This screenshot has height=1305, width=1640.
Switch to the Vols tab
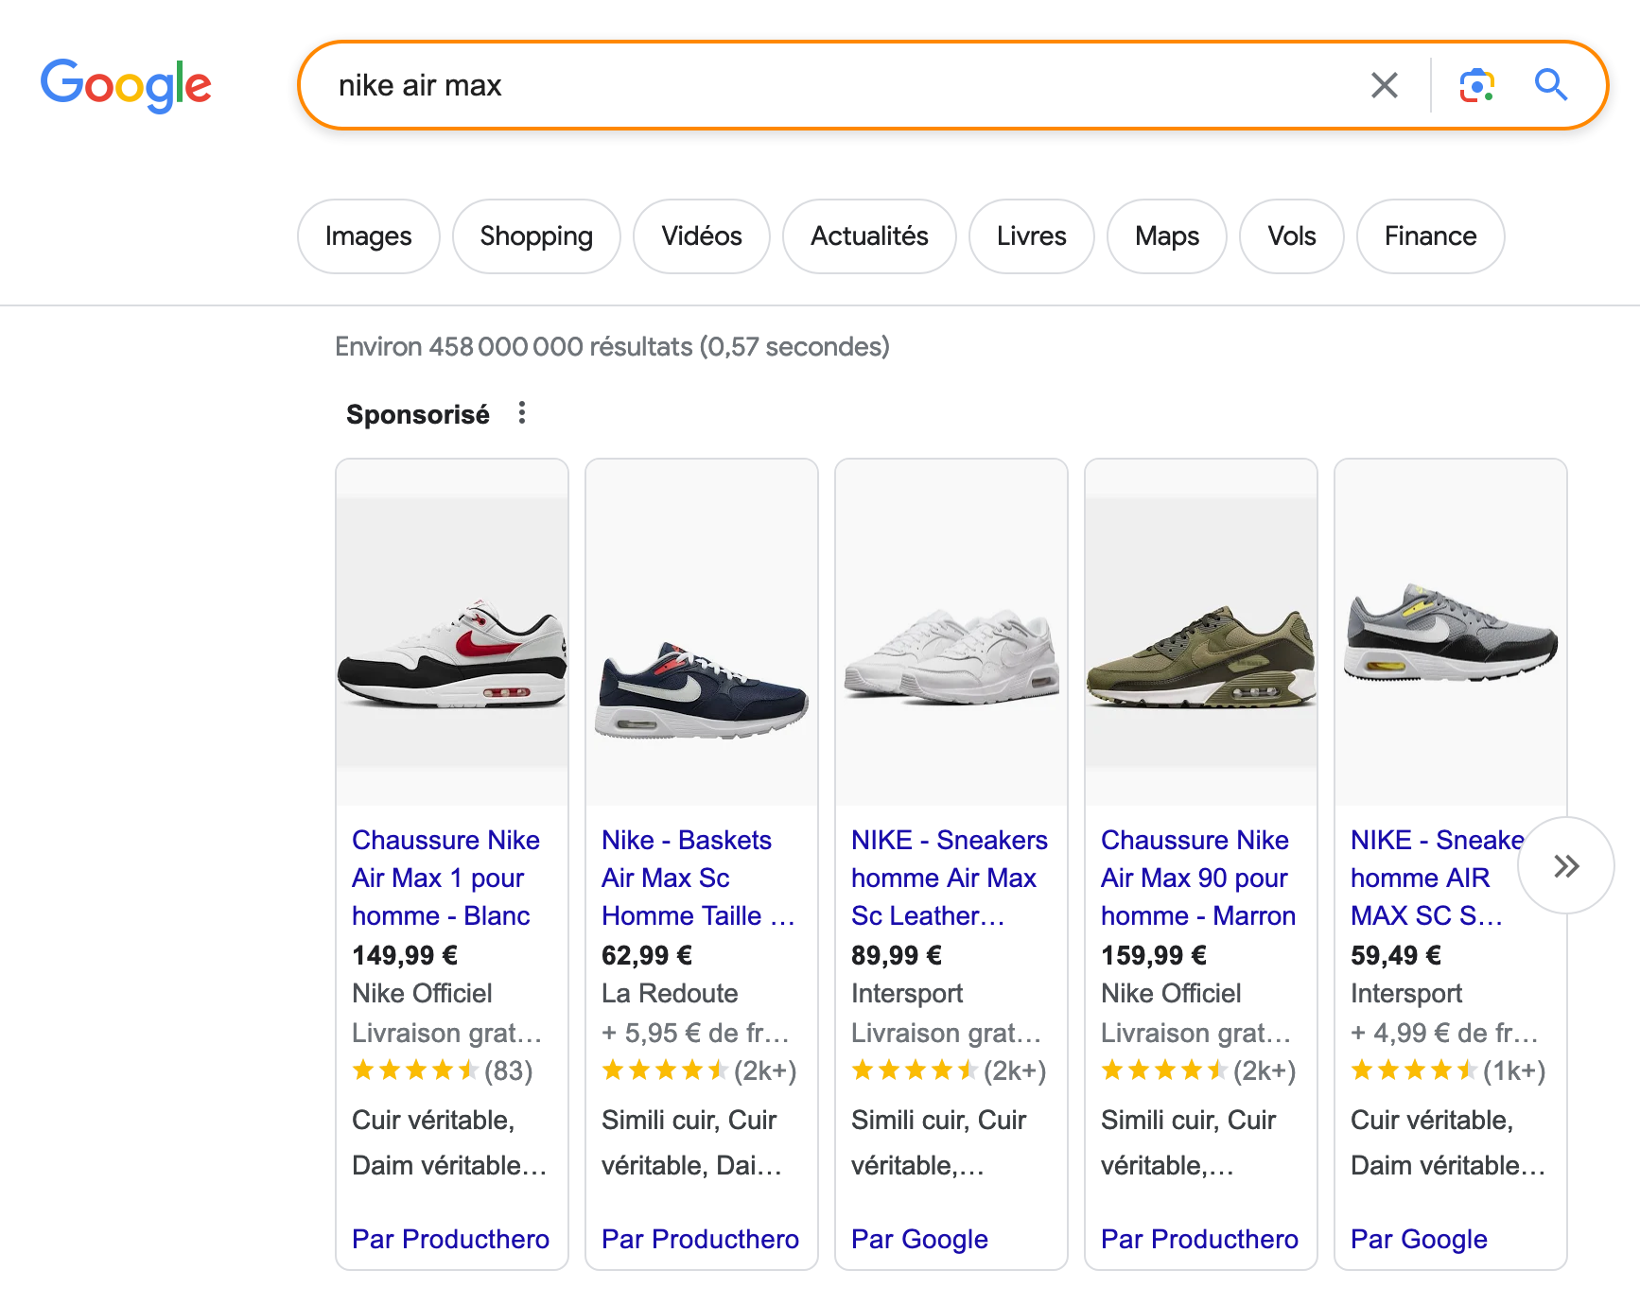pos(1292,236)
